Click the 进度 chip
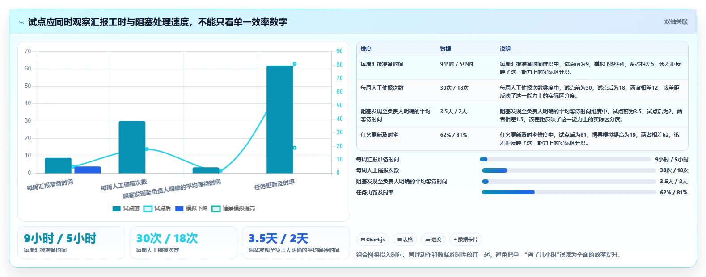 click(433, 240)
